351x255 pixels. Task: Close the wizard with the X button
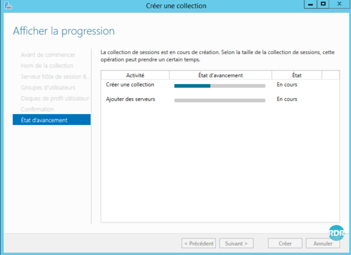(x=339, y=4)
